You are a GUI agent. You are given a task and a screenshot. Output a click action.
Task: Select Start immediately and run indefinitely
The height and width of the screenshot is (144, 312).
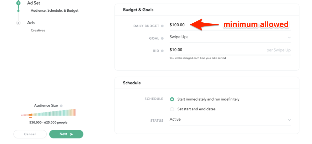(x=172, y=99)
